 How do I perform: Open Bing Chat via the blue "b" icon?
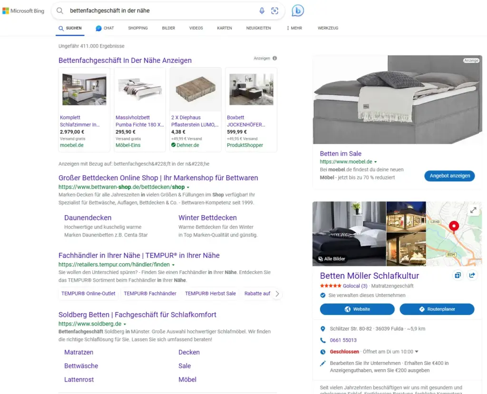tap(297, 10)
